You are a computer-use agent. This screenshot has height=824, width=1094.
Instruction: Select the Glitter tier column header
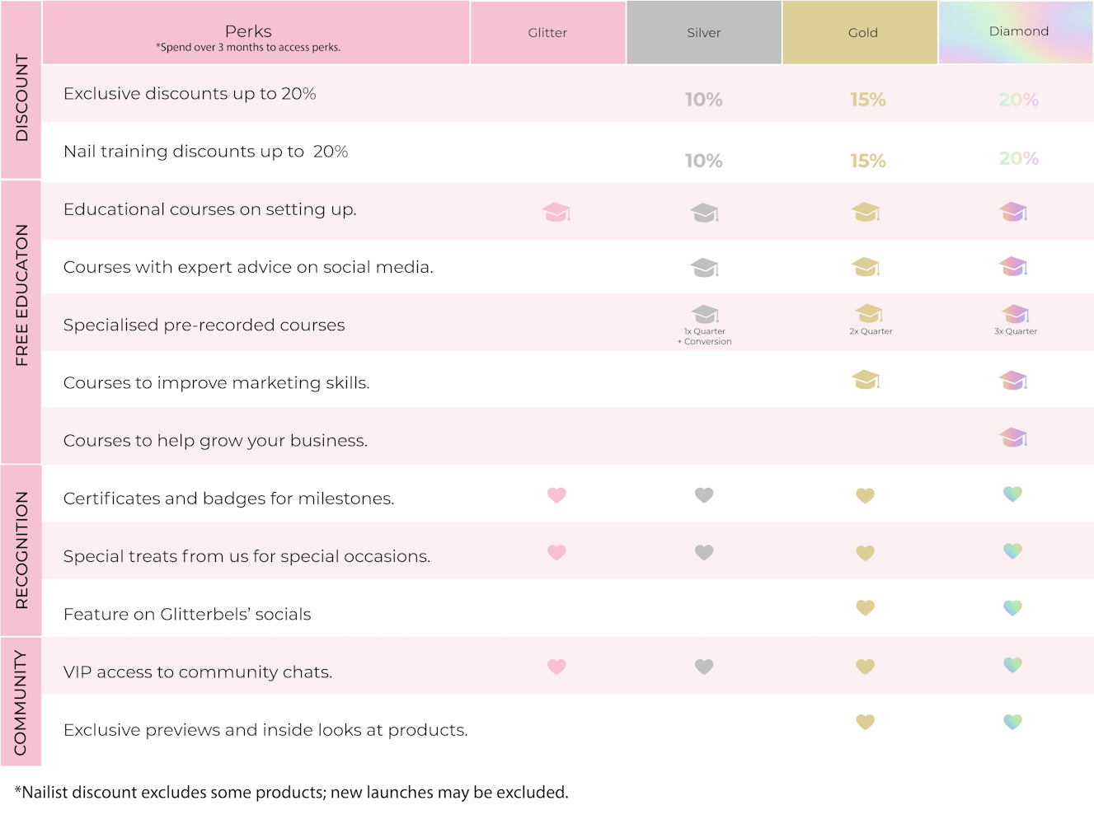[547, 33]
